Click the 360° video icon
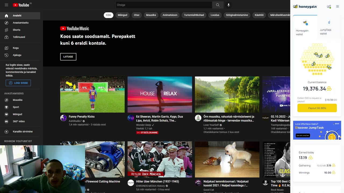 pyautogui.click(x=6, y=121)
